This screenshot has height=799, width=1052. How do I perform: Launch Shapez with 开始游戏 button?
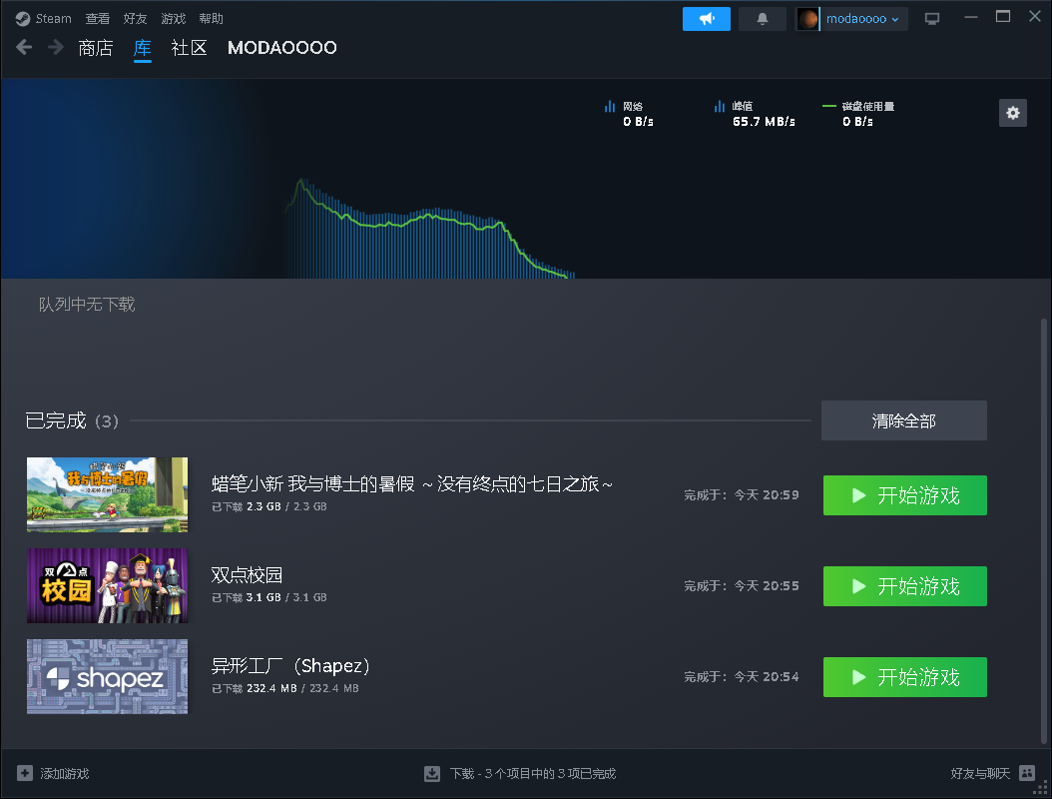coord(905,677)
